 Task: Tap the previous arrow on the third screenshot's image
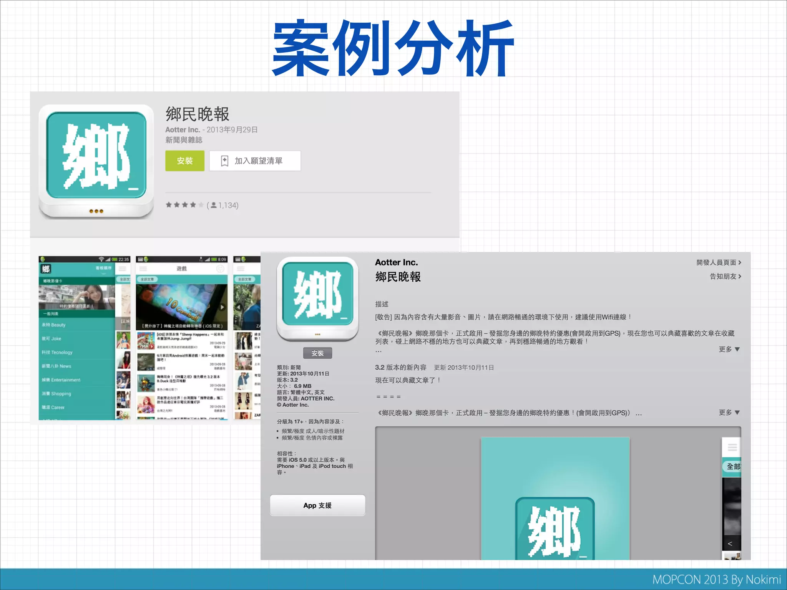tap(238, 307)
